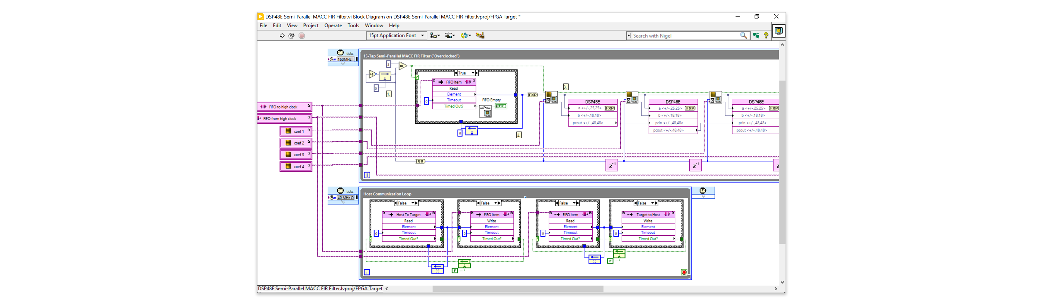Click the Run arrow button
Image resolution: width=1043 pixels, height=305 pixels.
[x=282, y=36]
